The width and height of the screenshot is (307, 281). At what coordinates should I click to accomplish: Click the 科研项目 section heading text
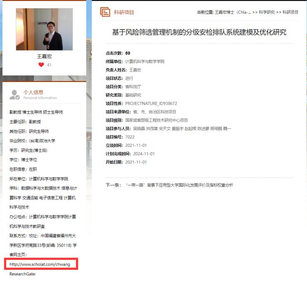[x=124, y=12]
